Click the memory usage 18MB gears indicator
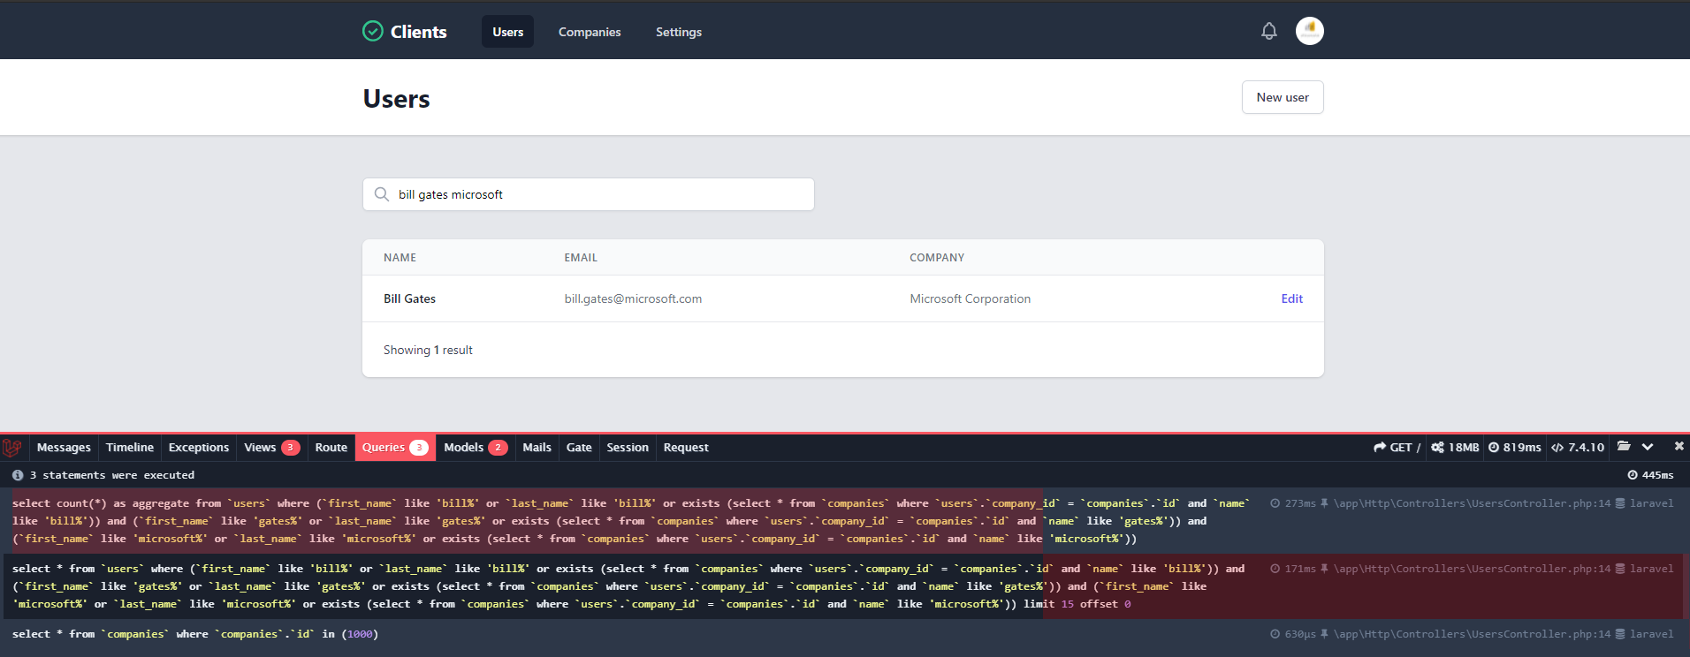 coord(1455,448)
